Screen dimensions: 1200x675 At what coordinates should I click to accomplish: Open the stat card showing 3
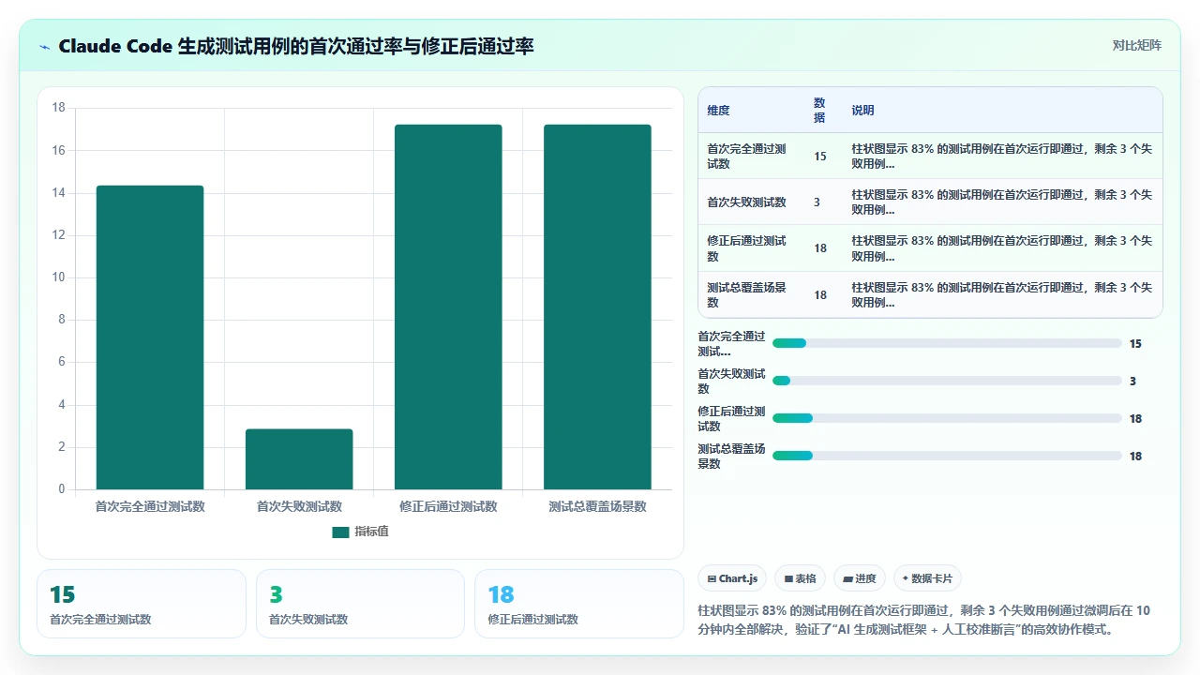pyautogui.click(x=360, y=604)
